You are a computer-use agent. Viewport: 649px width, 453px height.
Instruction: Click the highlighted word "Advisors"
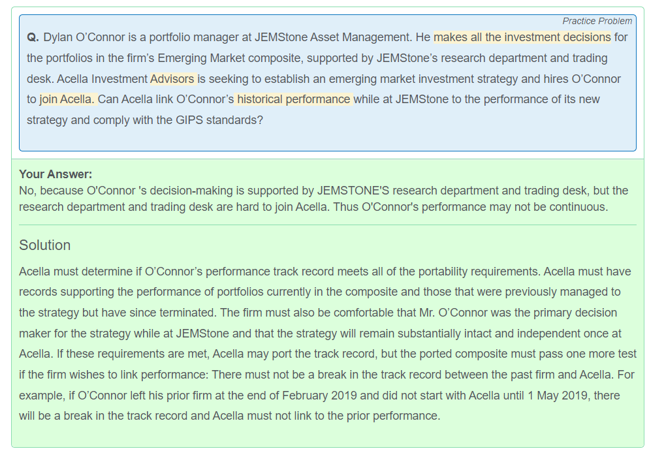(x=172, y=78)
